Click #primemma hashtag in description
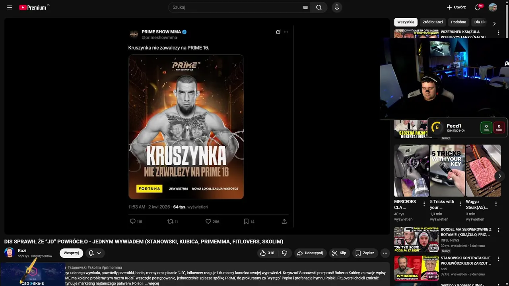Image resolution: width=509 pixels, height=286 pixels. pos(112,268)
